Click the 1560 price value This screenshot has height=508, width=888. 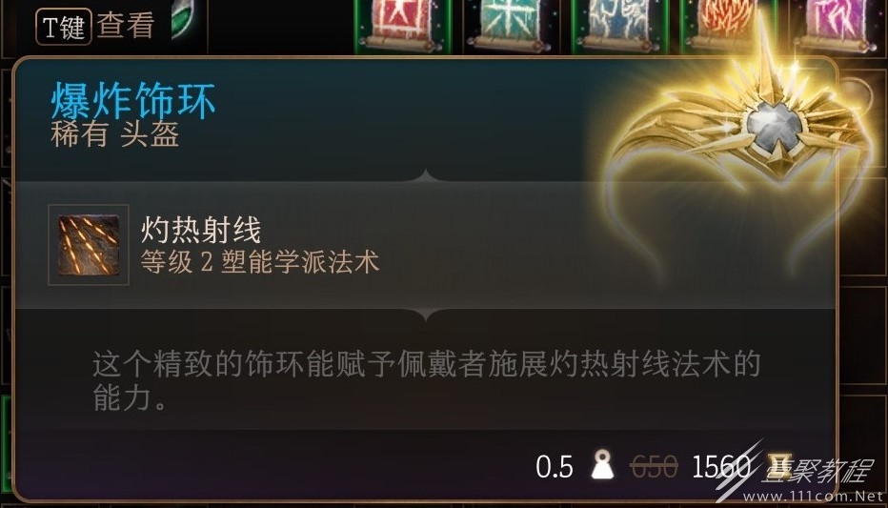(720, 467)
